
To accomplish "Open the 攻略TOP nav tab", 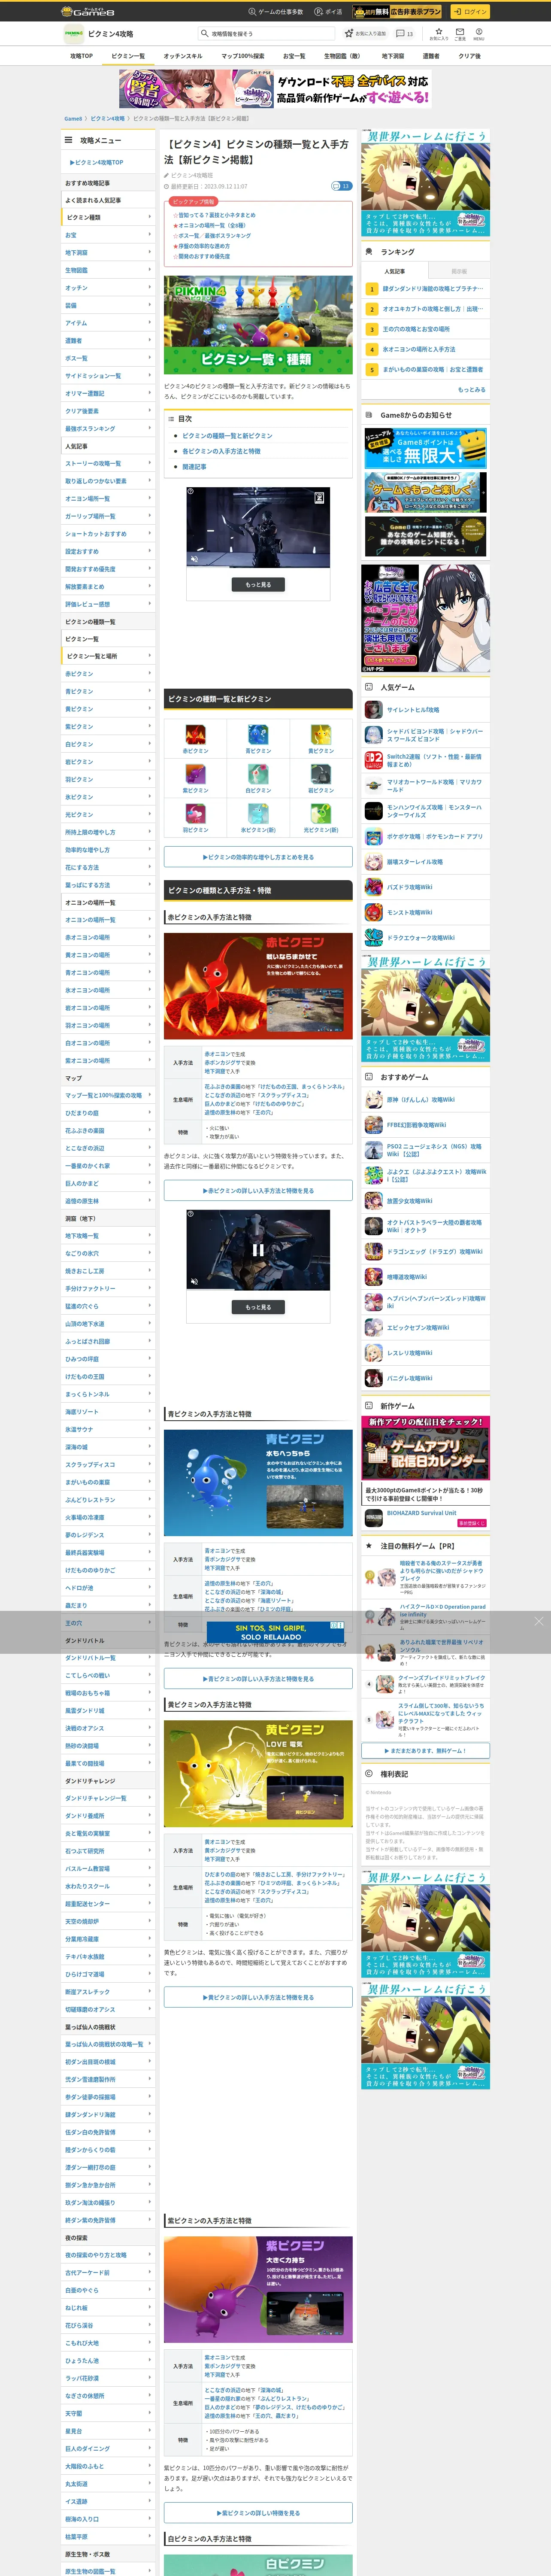I will click(x=82, y=56).
